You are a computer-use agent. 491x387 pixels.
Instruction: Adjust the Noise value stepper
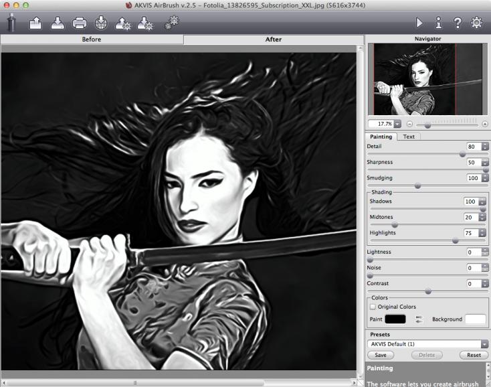click(x=485, y=268)
